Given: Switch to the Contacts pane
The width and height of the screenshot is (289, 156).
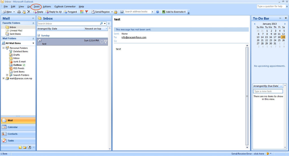Looking at the screenshot, I should tap(18, 134).
